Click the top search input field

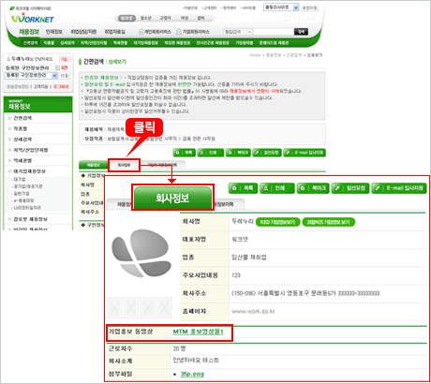click(x=273, y=32)
